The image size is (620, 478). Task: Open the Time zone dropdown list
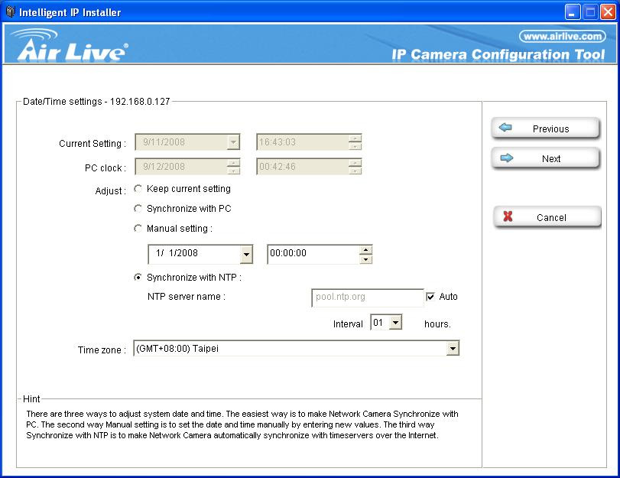point(453,349)
